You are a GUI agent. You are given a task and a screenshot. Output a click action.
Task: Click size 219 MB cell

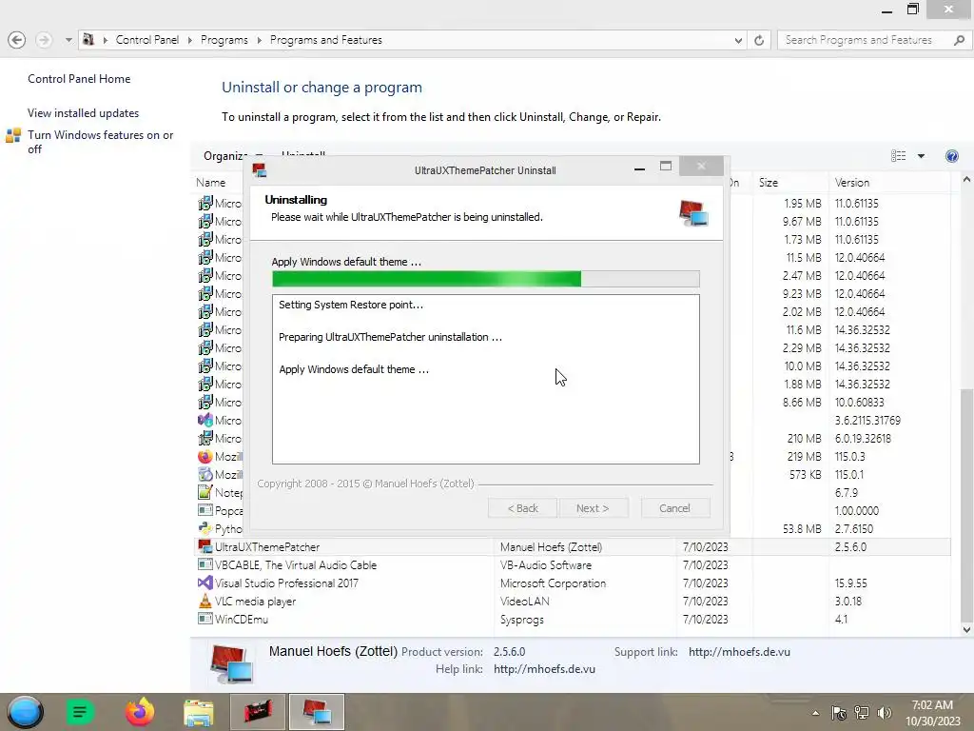(804, 456)
